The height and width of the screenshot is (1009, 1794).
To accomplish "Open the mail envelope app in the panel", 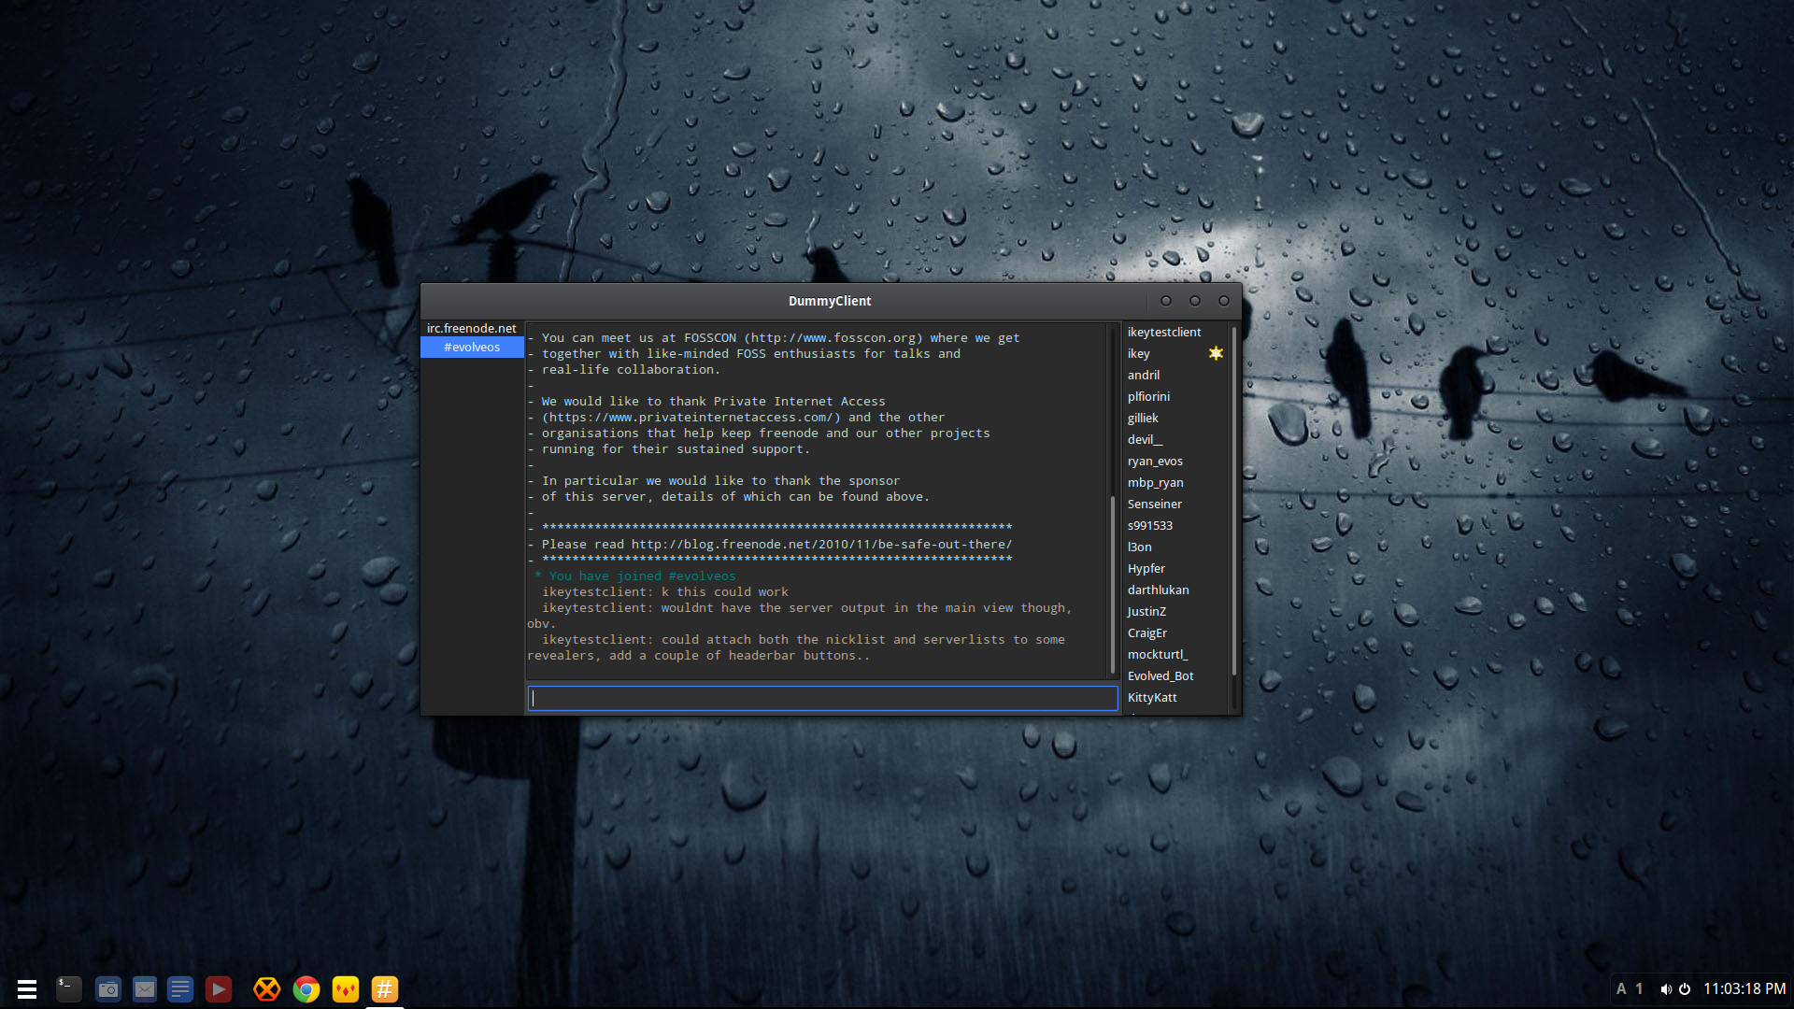I will click(x=145, y=988).
